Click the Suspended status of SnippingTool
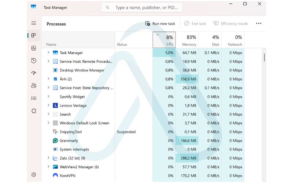 point(126,132)
